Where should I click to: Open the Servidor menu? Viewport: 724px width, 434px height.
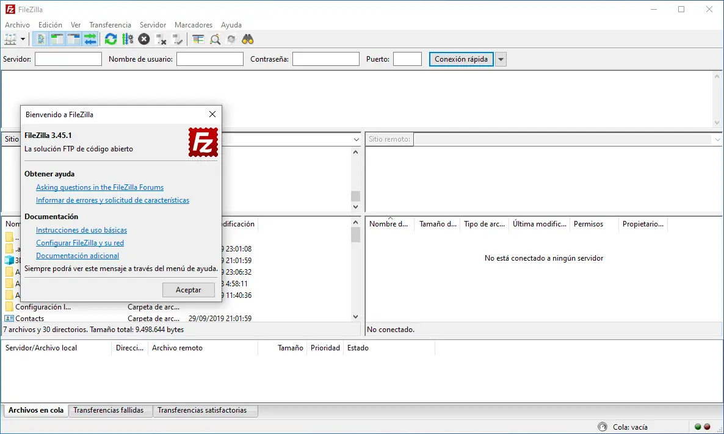pyautogui.click(x=153, y=25)
